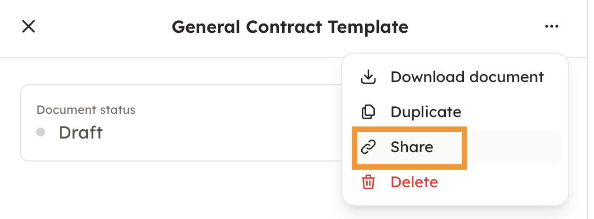Image resolution: width=594 pixels, height=219 pixels.
Task: Click the General Contract Template title
Action: [x=290, y=27]
